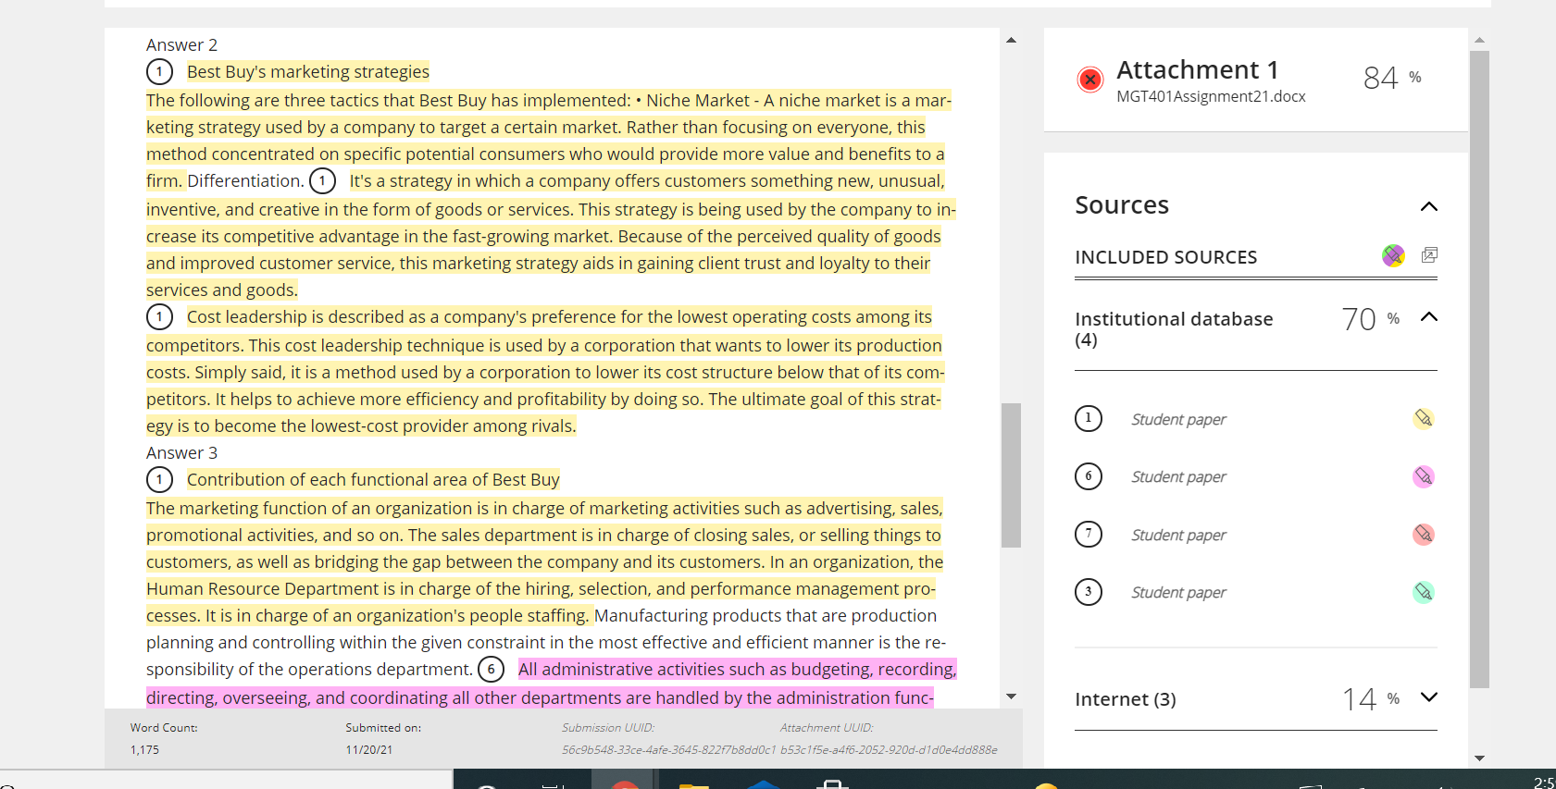Screen dimensions: 1556x789
Task: Click the circled number 3 in the sources list
Action: pos(1089,592)
